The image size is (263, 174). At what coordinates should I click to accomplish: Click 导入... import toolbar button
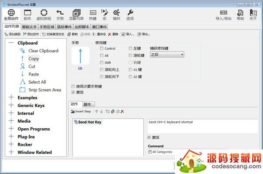(x=128, y=34)
